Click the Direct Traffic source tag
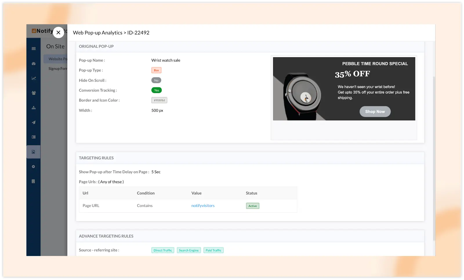 tap(163, 250)
